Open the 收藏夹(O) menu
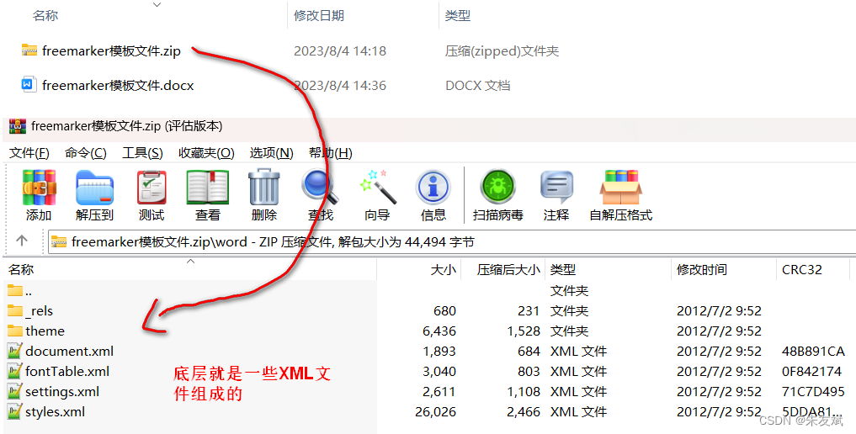 (206, 153)
